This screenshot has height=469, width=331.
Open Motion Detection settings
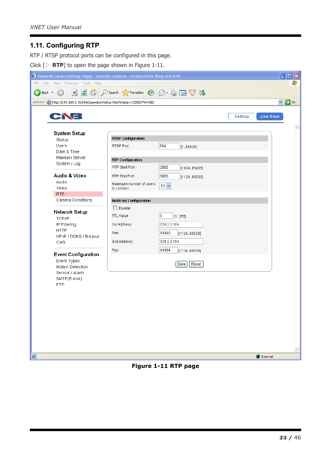[72, 267]
